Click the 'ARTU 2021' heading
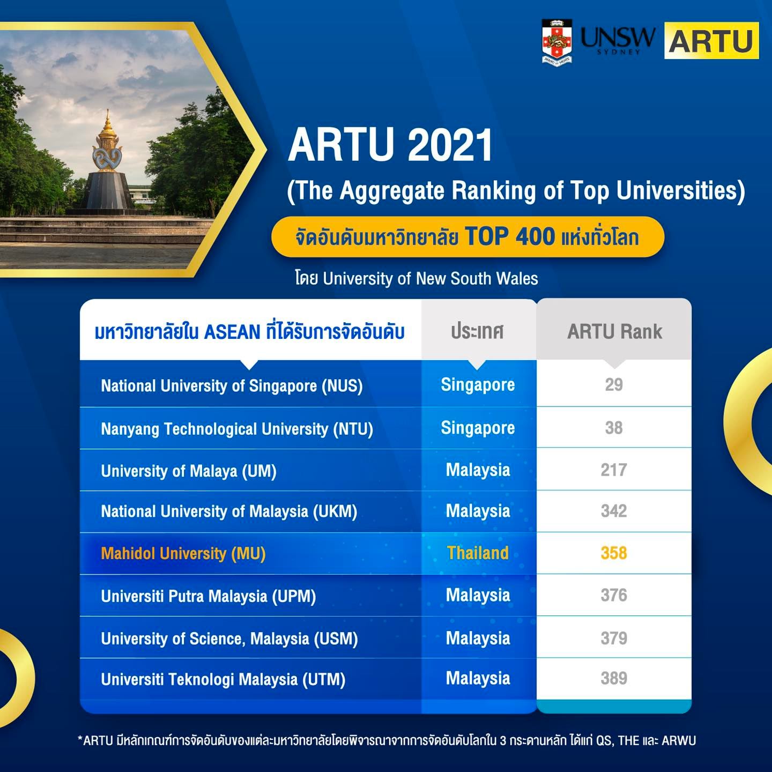This screenshot has height=772, width=772. [390, 145]
